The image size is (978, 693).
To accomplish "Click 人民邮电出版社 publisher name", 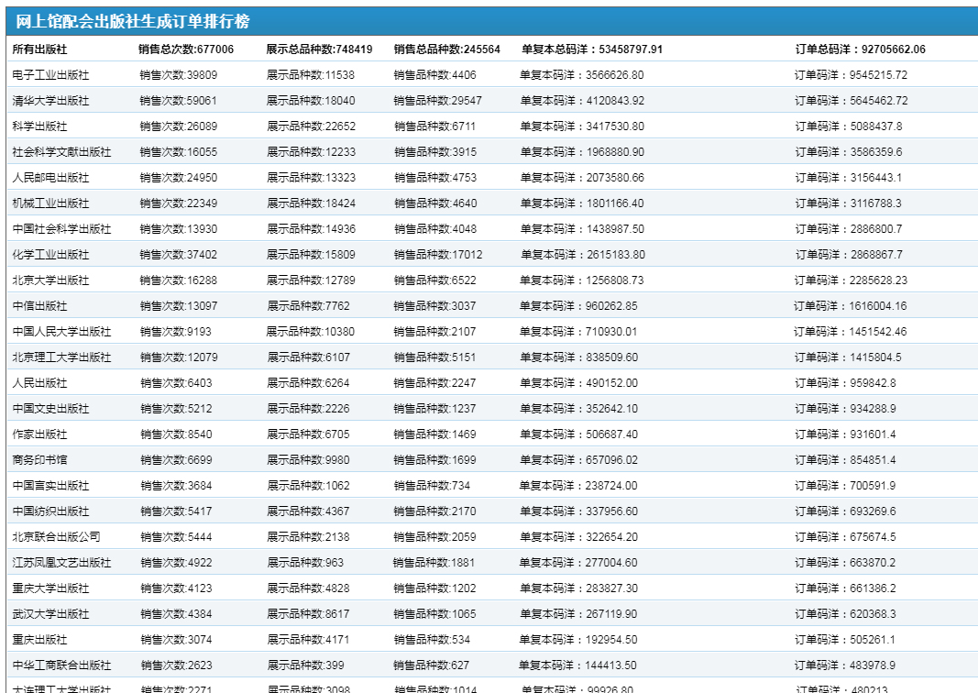I will click(x=50, y=178).
